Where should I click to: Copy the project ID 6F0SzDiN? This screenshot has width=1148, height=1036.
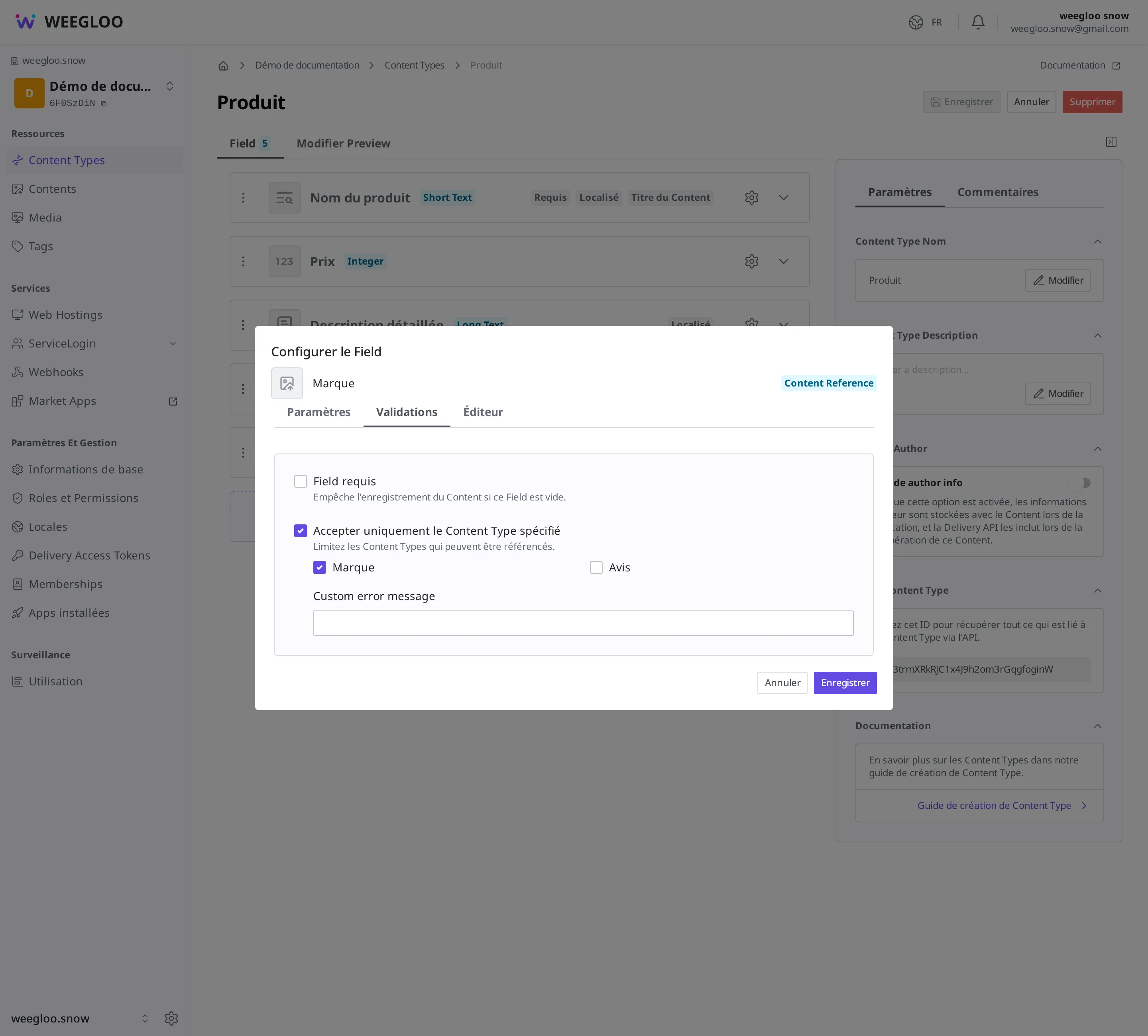(104, 104)
